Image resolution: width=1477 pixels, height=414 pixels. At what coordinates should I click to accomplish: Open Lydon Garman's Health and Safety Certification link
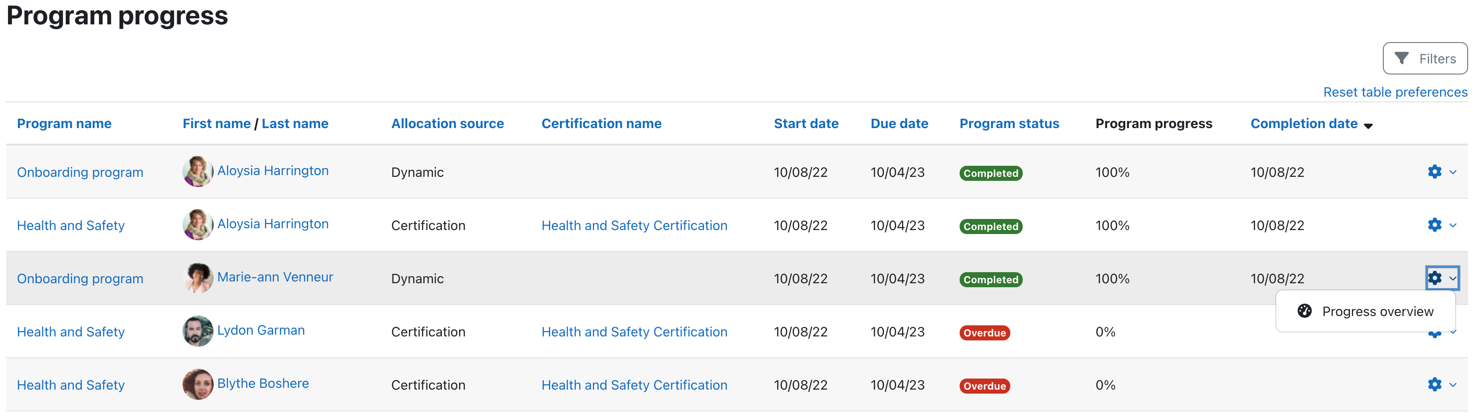[634, 332]
